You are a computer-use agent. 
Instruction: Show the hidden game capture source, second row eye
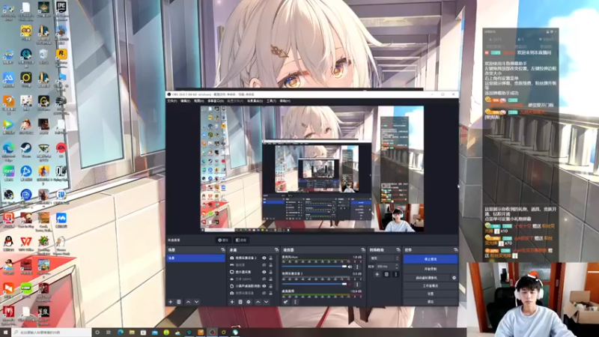(264, 265)
